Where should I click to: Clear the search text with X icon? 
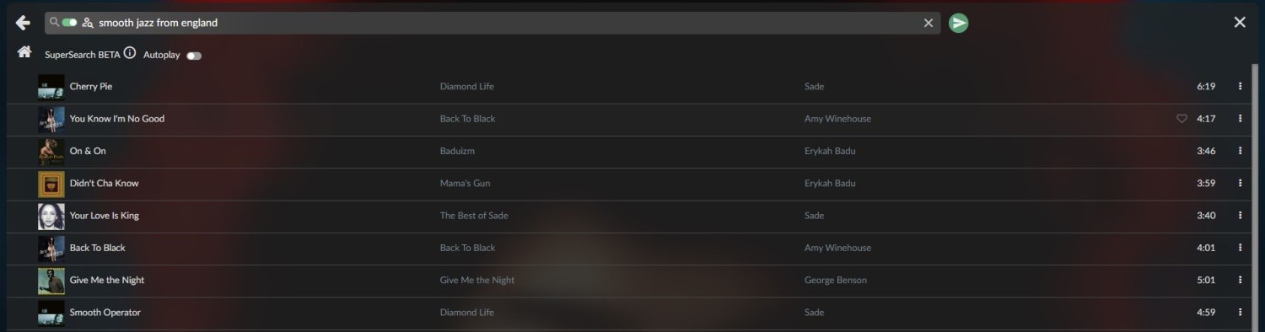coord(929,23)
